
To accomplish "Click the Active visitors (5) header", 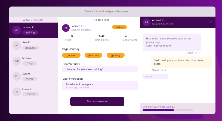I will click(33, 20).
